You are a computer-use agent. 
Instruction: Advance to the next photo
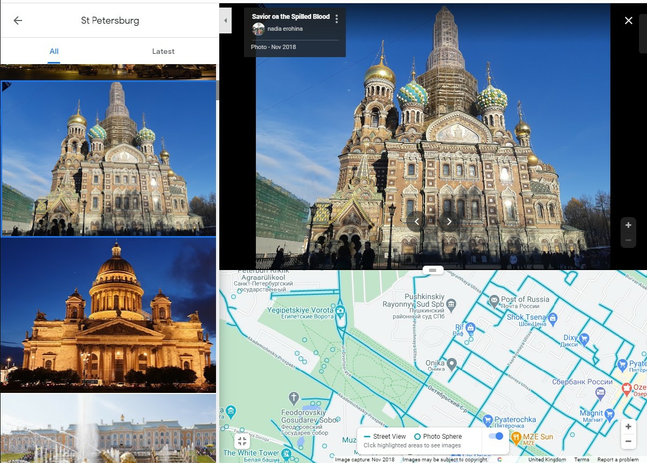click(449, 222)
